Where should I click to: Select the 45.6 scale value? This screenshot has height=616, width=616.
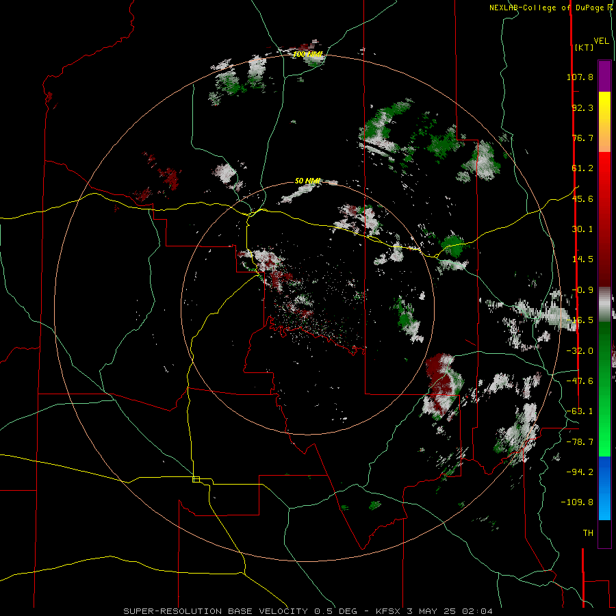click(582, 198)
